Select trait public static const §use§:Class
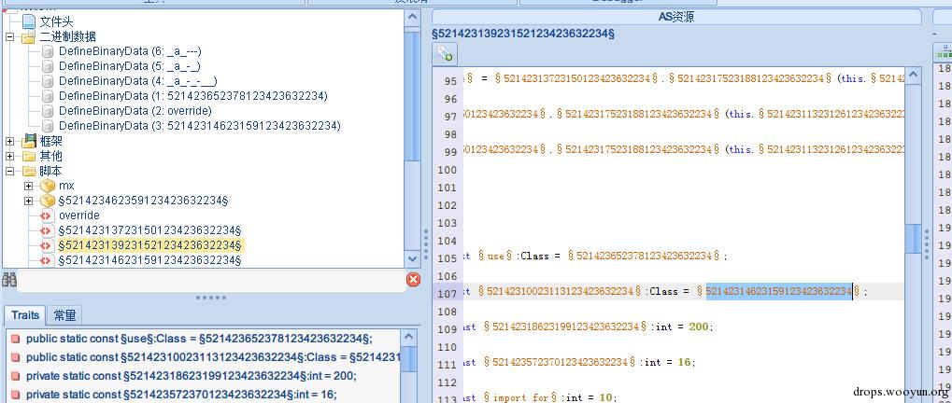 click(x=199, y=339)
